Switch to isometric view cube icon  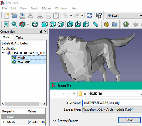(35, 24)
